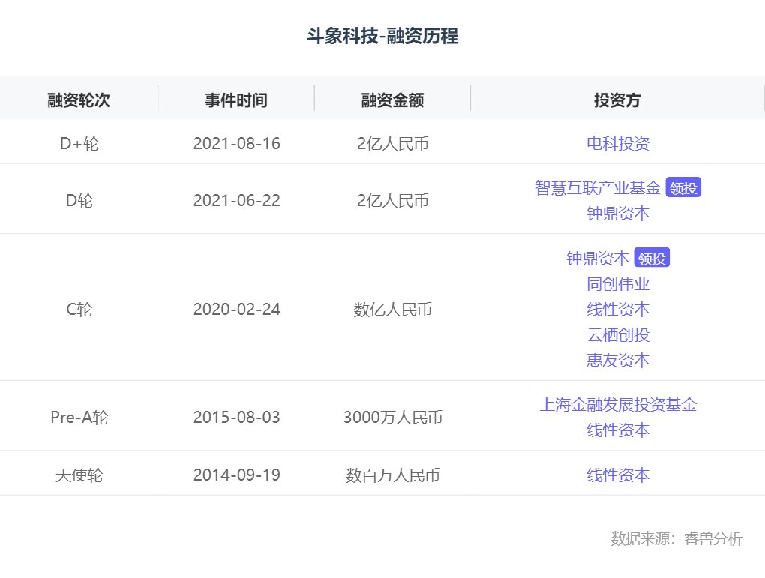Click 线性资本 in the C轮 row
The height and width of the screenshot is (578, 765).
(x=618, y=310)
